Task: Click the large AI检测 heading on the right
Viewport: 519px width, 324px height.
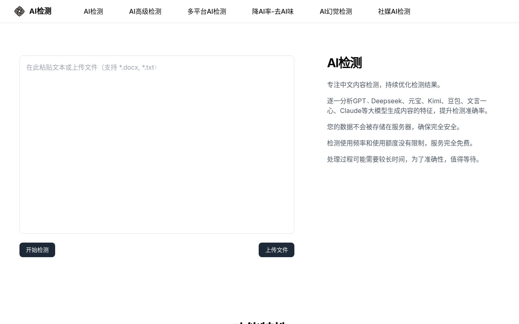Action: [x=344, y=63]
